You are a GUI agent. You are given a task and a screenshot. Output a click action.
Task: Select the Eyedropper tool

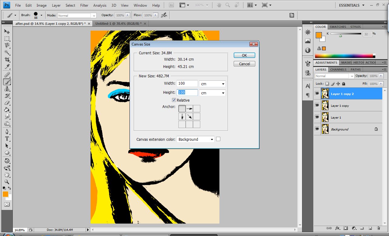7,66
